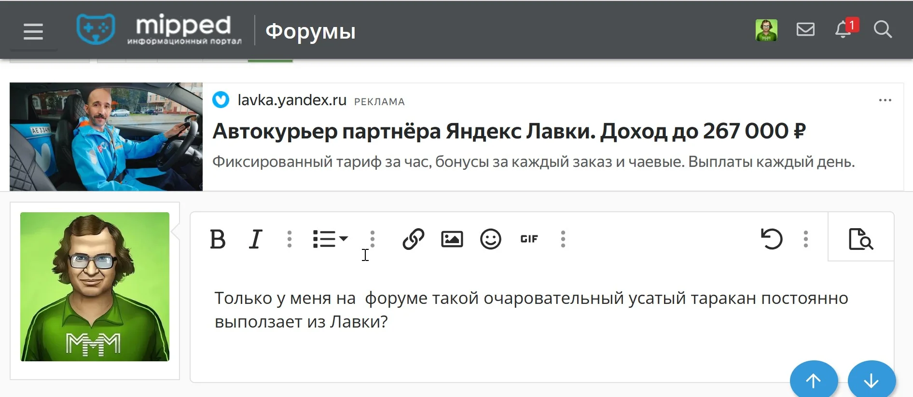Open the site search magnifier
The width and height of the screenshot is (913, 397).
coord(883,29)
